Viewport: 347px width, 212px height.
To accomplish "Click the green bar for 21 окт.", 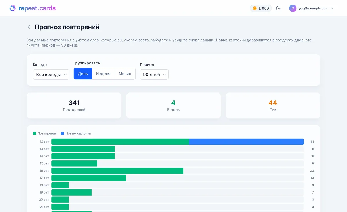I will click(60, 207).
